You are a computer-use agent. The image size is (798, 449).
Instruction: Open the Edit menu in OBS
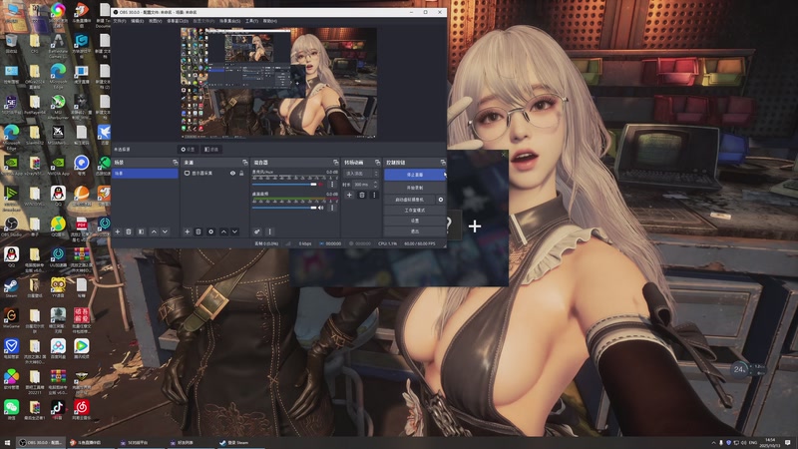coord(137,21)
